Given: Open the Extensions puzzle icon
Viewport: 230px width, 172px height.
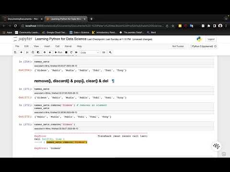Looking at the screenshot, I should (209, 26).
